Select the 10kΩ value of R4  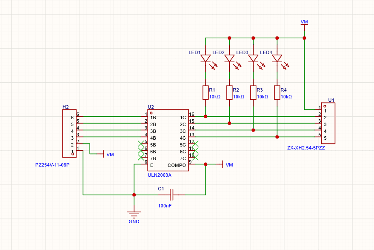tap(286, 97)
